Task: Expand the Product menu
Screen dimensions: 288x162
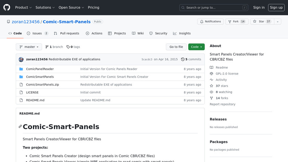Action: (x=23, y=8)
